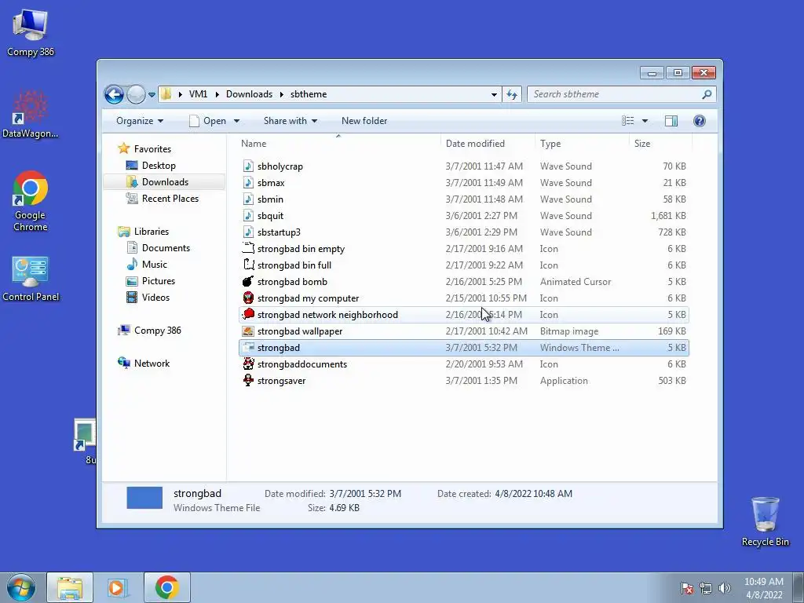Select the sbmax sound file icon

248,182
